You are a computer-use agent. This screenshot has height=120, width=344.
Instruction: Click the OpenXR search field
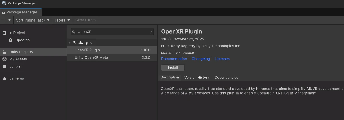click(112, 32)
